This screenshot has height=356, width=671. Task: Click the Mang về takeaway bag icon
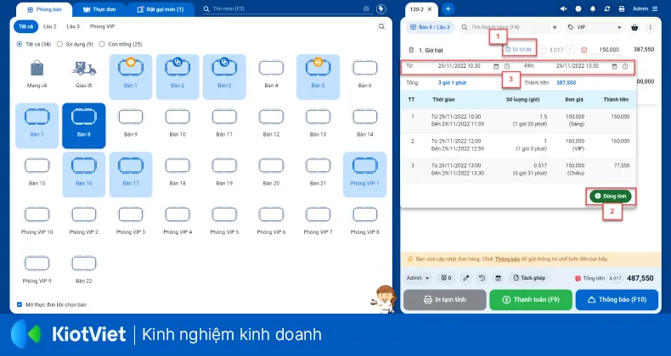click(x=36, y=69)
